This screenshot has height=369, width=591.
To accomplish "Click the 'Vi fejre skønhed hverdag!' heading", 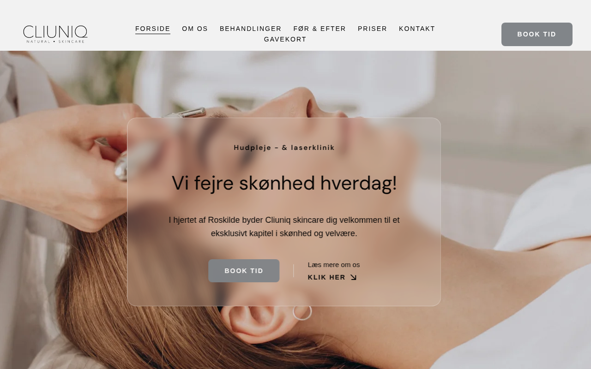I will [x=284, y=183].
